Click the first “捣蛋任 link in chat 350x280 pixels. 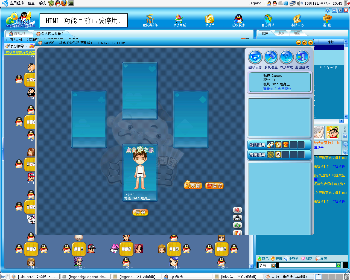(x=339, y=166)
